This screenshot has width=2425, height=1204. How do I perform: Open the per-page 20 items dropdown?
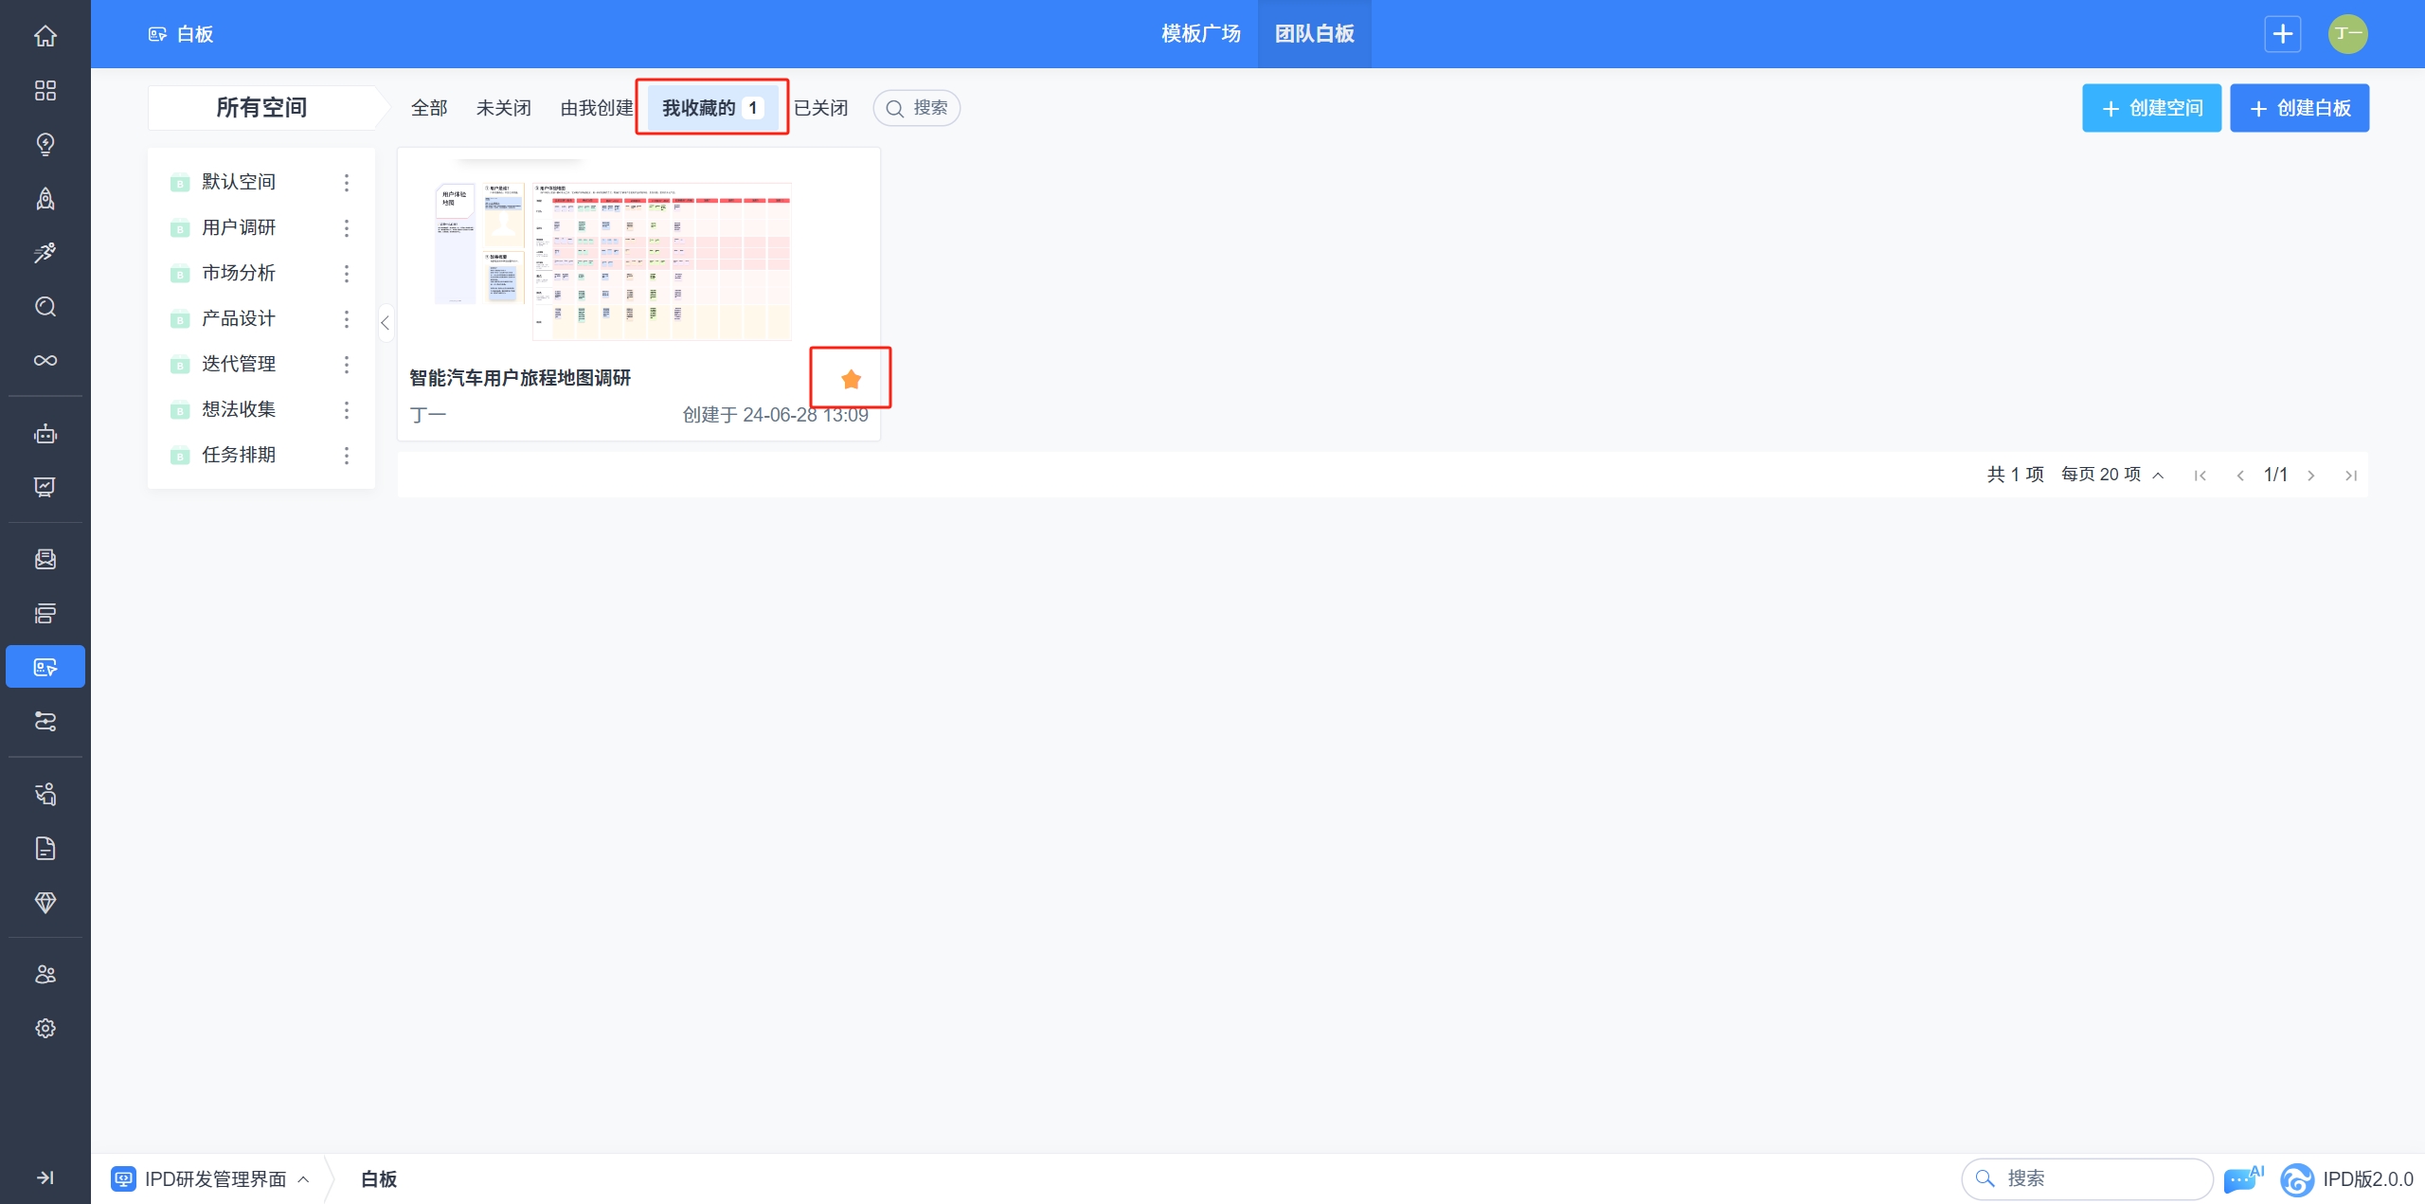(x=2112, y=475)
